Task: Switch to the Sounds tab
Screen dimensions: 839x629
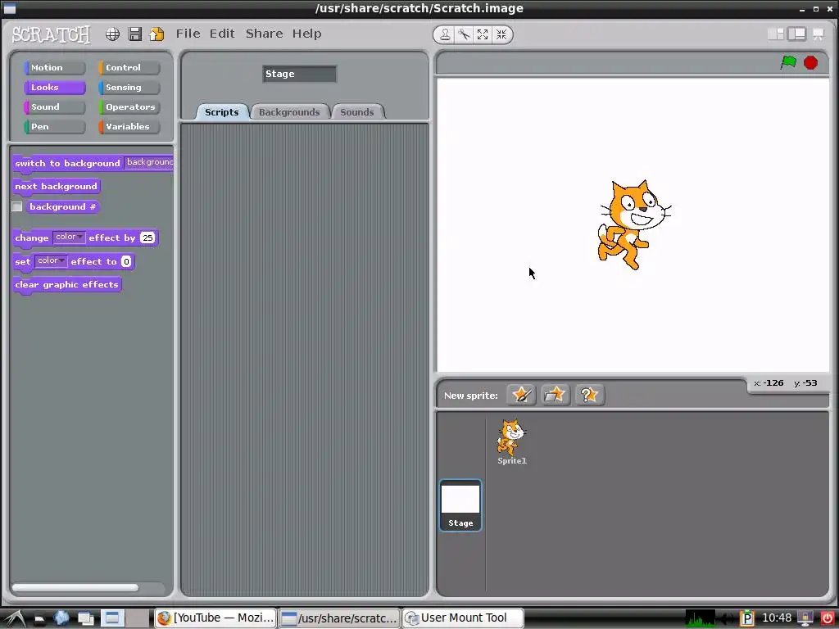Action: point(357,112)
